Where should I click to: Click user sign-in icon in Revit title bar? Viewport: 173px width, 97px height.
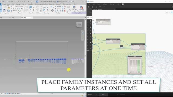pos(57,2)
